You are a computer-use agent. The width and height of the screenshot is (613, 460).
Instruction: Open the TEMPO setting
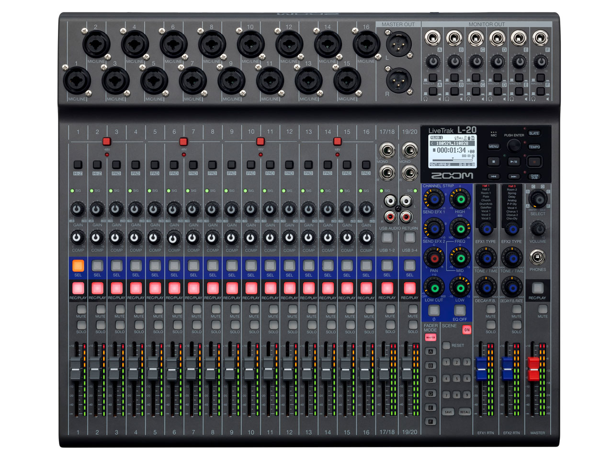point(534,147)
